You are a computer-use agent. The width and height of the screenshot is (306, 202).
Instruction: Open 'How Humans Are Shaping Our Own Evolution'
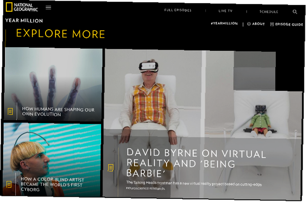58,112
